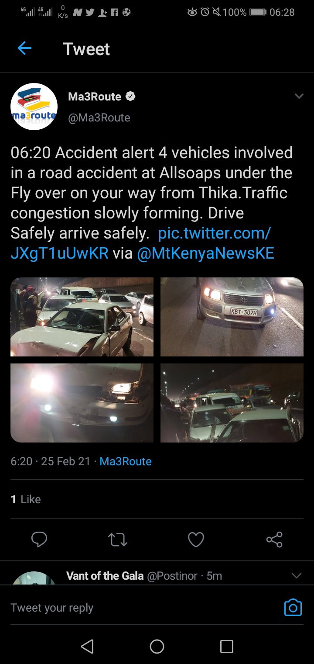Screen dimensions: 314x664
Task: Tap the reply speech bubble icon
Action: (39, 539)
